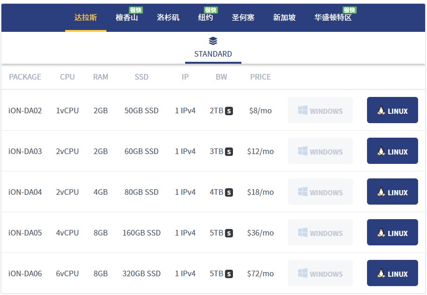427x295 pixels.
Task: Select the STANDARD plan category tab
Action: (x=213, y=54)
